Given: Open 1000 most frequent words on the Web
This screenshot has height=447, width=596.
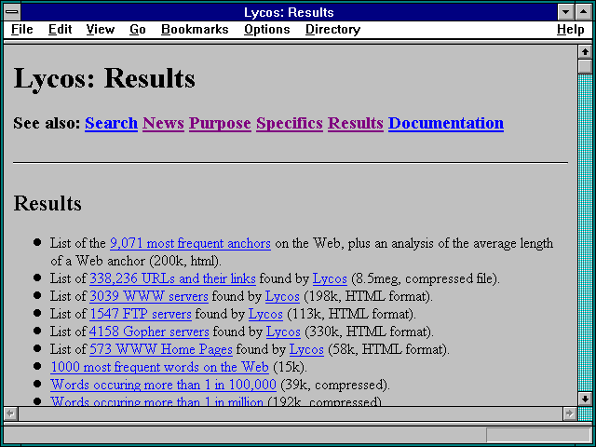Looking at the screenshot, I should pyautogui.click(x=159, y=367).
